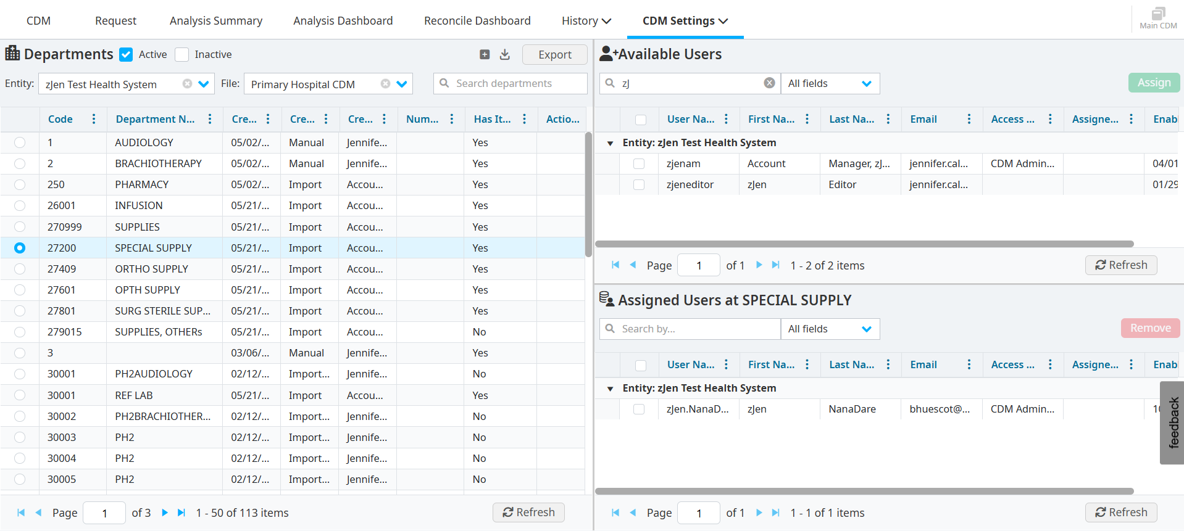This screenshot has height=531, width=1184.
Task: Go to next departments page arrow
Action: pos(165,512)
